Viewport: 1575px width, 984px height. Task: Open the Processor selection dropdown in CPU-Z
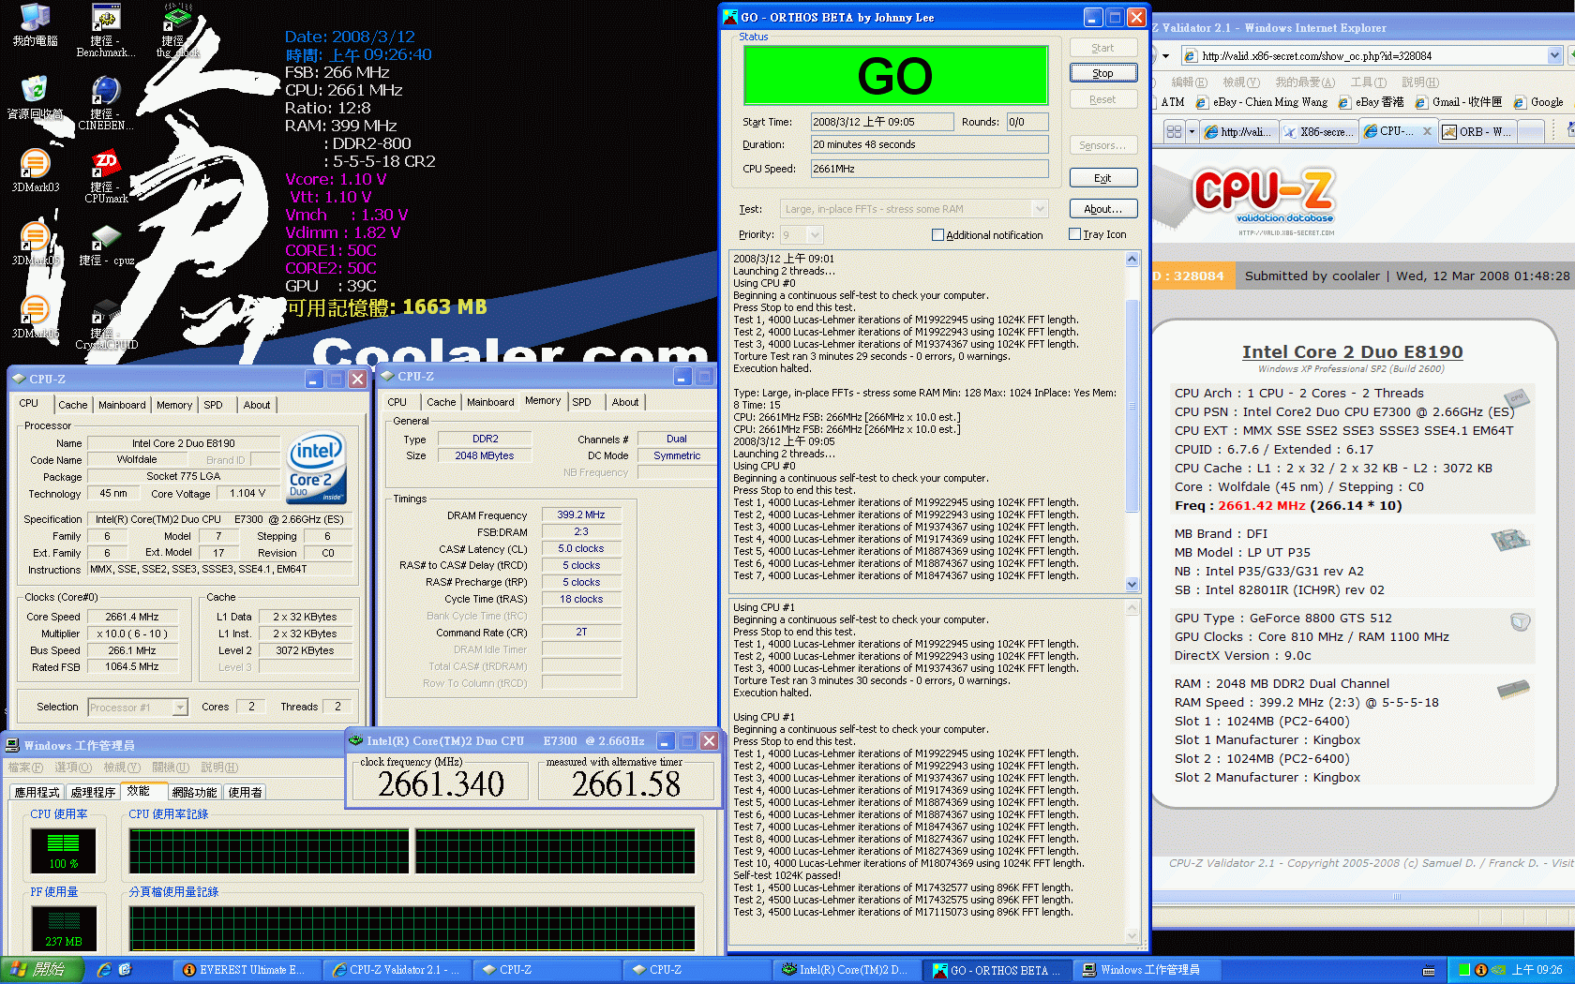pyautogui.click(x=179, y=708)
